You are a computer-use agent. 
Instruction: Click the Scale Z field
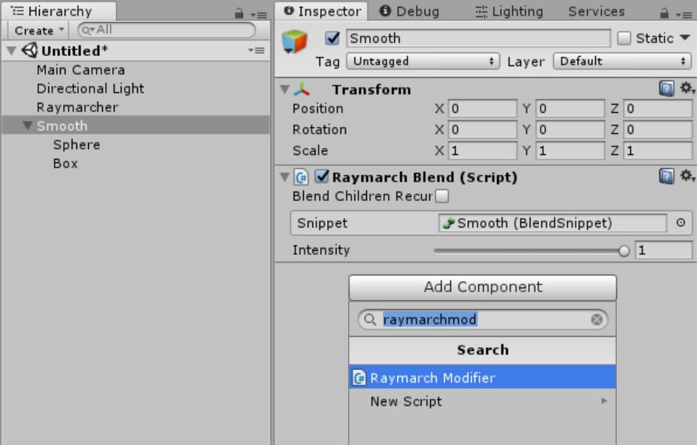coord(657,150)
